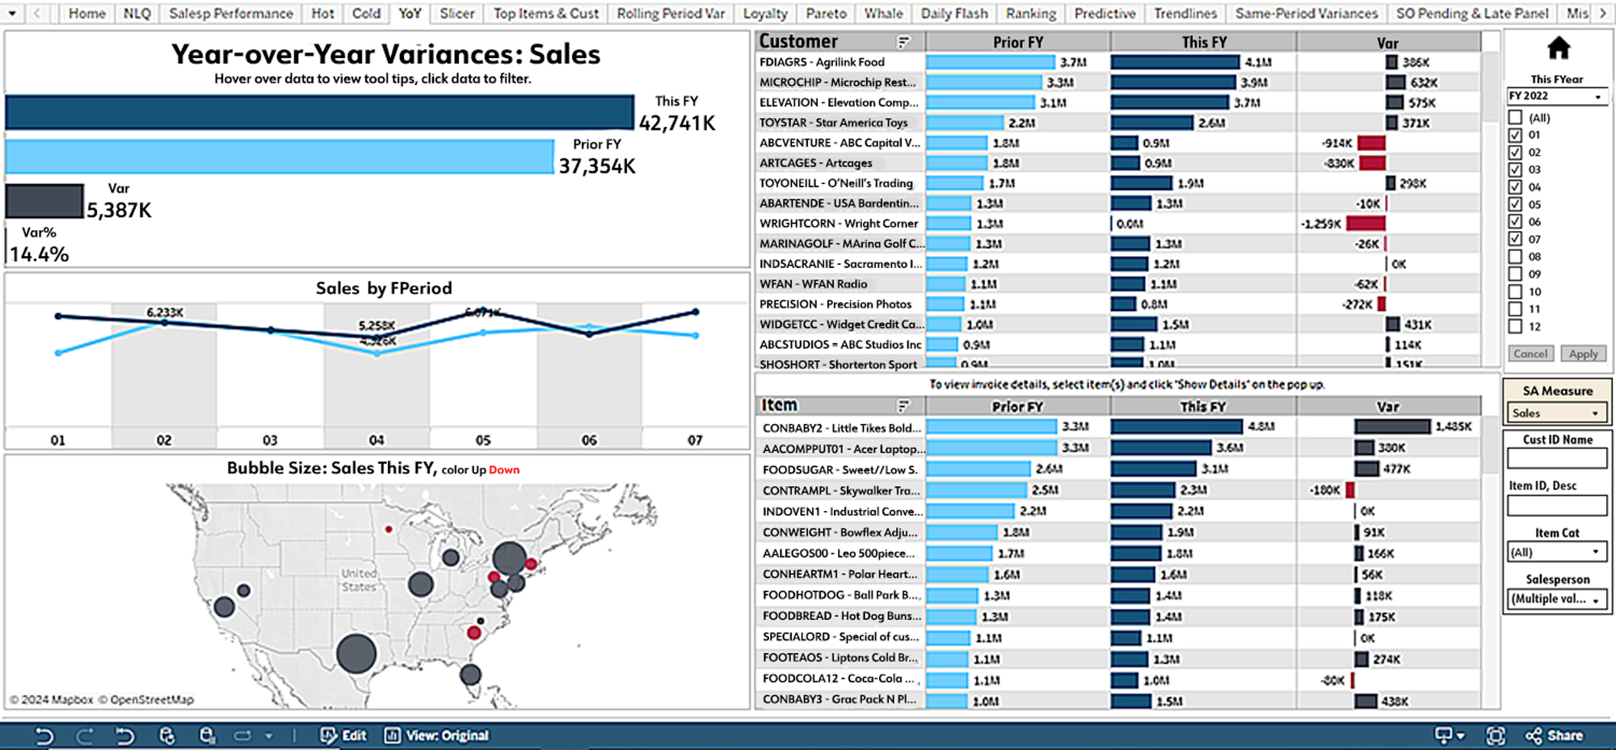Click the Pause auto updates icon
Image resolution: width=1616 pixels, height=750 pixels.
coord(208,735)
